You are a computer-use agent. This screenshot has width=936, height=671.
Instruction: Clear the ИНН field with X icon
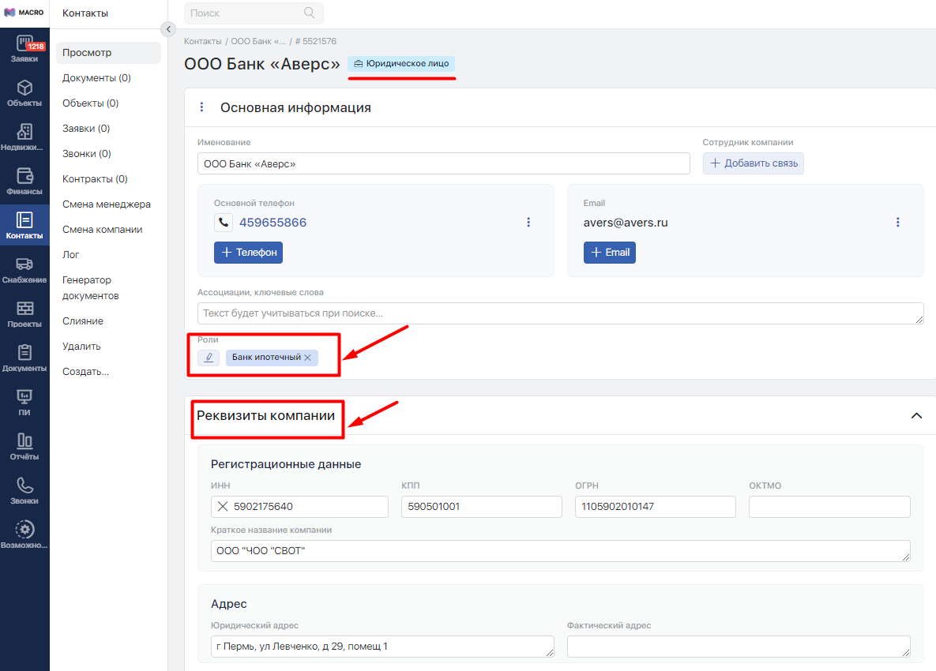tap(223, 507)
